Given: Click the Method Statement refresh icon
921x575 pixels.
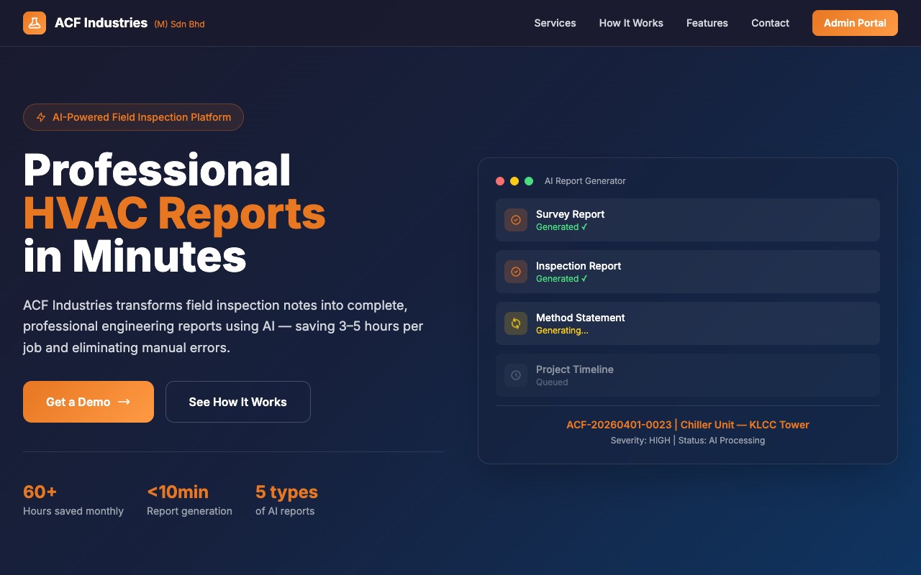Looking at the screenshot, I should (x=516, y=323).
